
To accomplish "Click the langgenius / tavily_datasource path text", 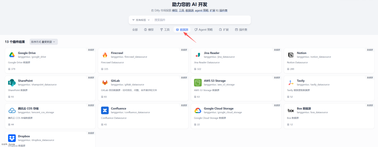I will pyautogui.click(x=313, y=85).
